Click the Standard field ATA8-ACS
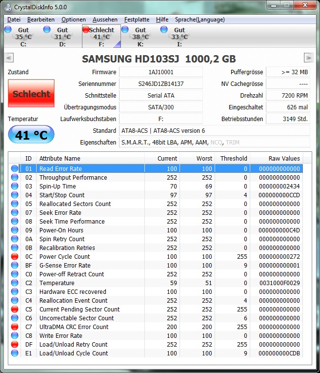 pyautogui.click(x=215, y=130)
